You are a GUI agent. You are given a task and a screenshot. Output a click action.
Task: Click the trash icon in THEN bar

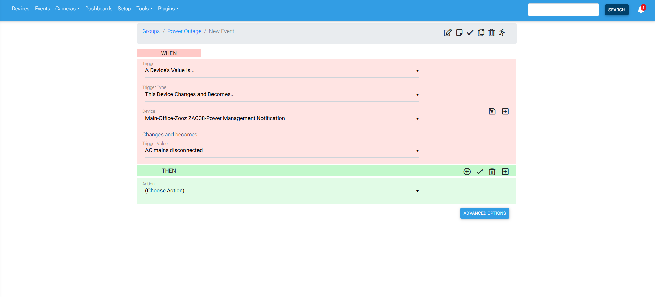(492, 172)
